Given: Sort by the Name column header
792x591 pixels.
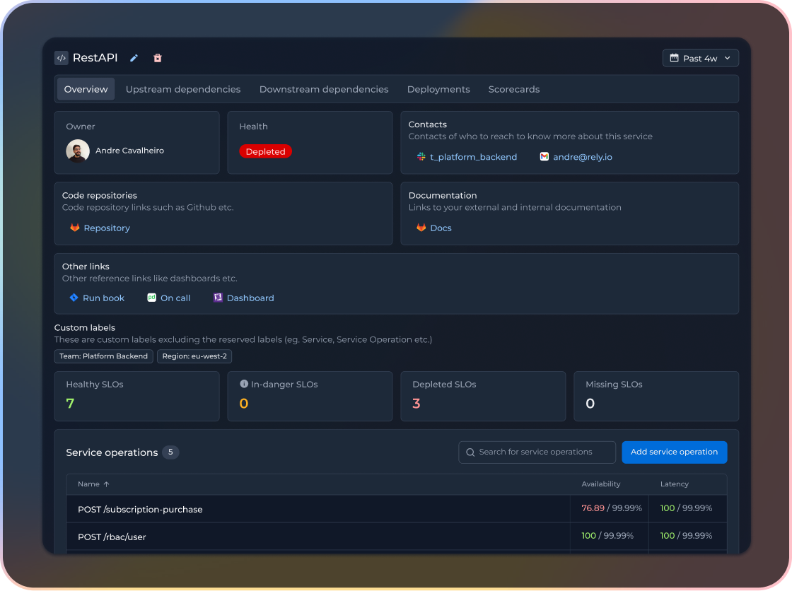Looking at the screenshot, I should point(88,484).
